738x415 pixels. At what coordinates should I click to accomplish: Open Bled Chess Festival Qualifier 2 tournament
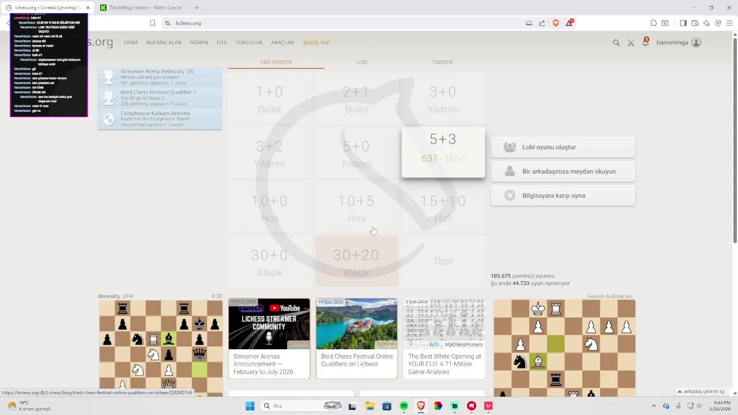click(160, 98)
